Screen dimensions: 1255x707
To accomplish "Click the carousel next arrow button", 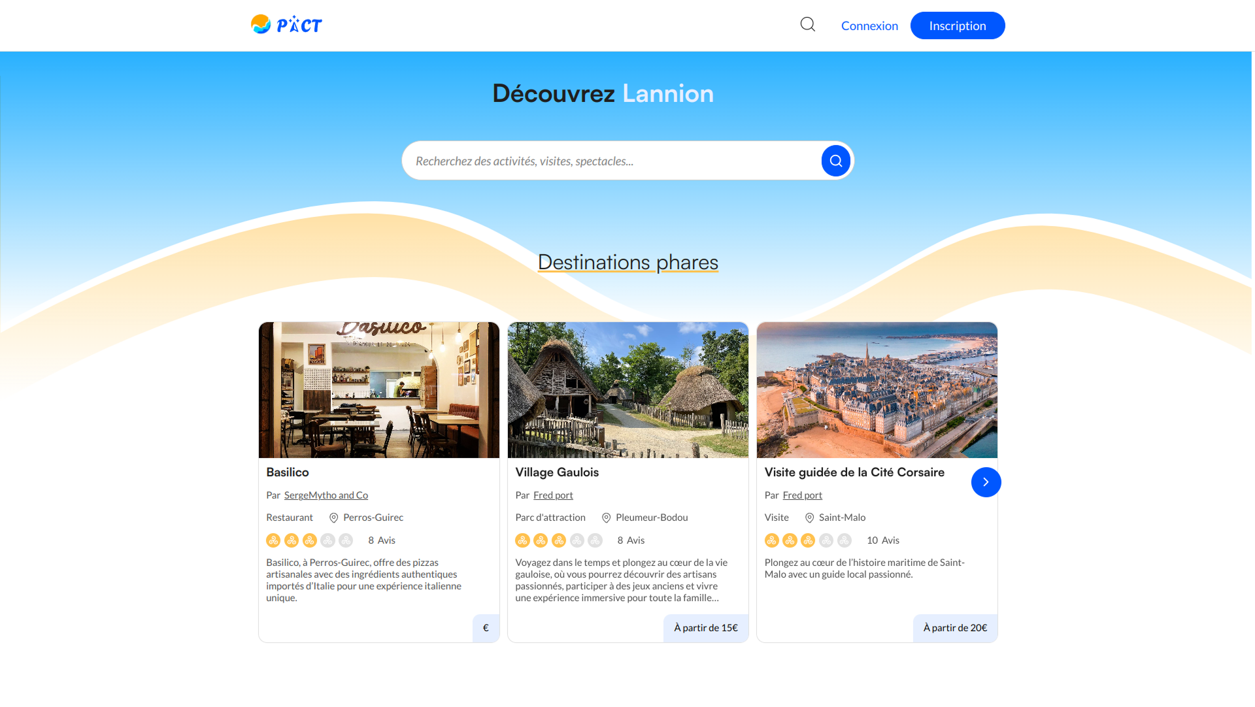I will pos(986,482).
